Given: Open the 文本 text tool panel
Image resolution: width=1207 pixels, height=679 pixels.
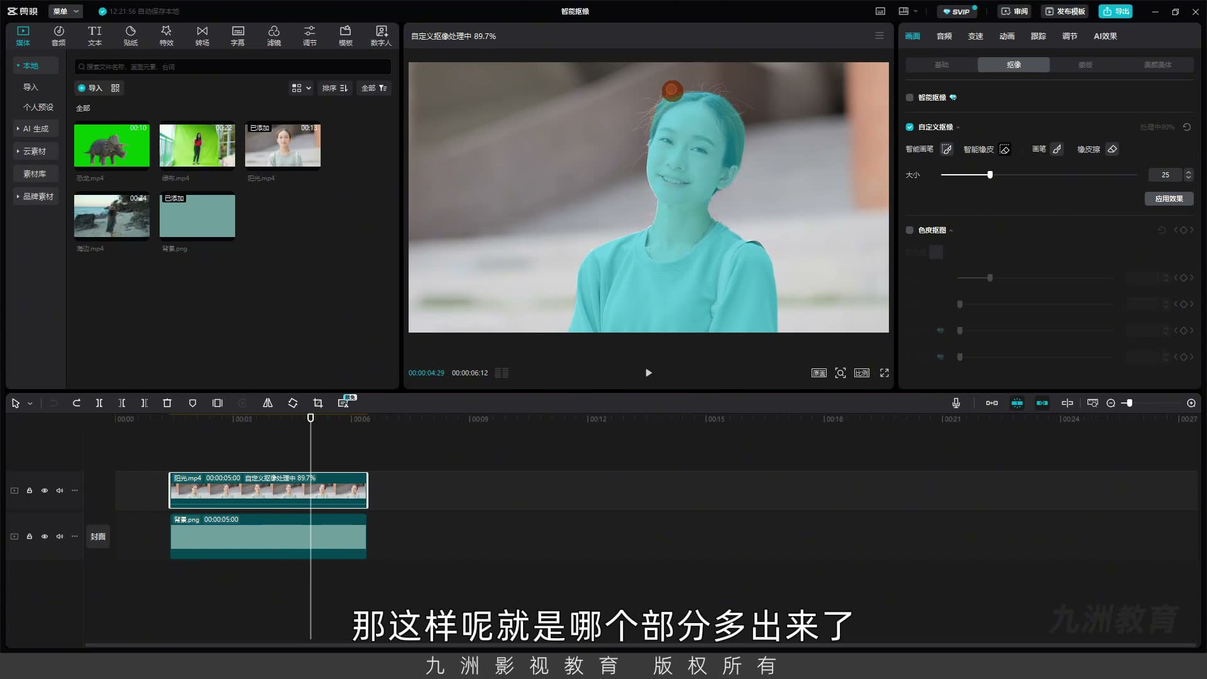Looking at the screenshot, I should pos(94,36).
